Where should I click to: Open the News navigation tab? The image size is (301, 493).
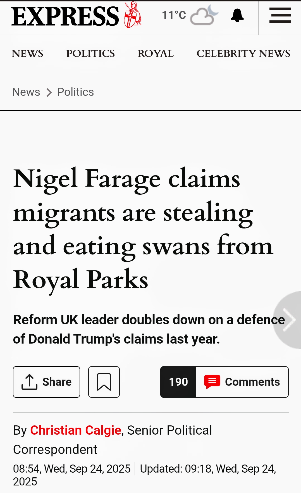[27, 53]
